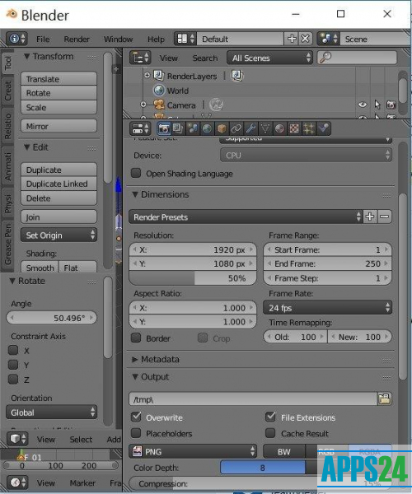This screenshot has height=494, width=412.
Task: Click the Duplicate Linked button
Action: (59, 184)
